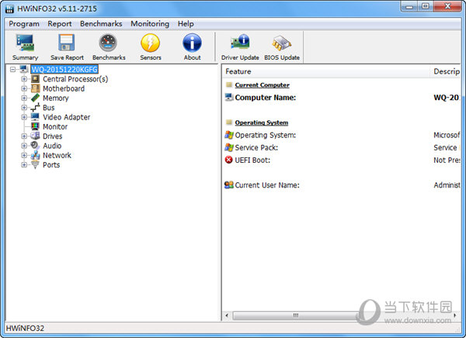Open Driver Update toolbar icon

240,43
